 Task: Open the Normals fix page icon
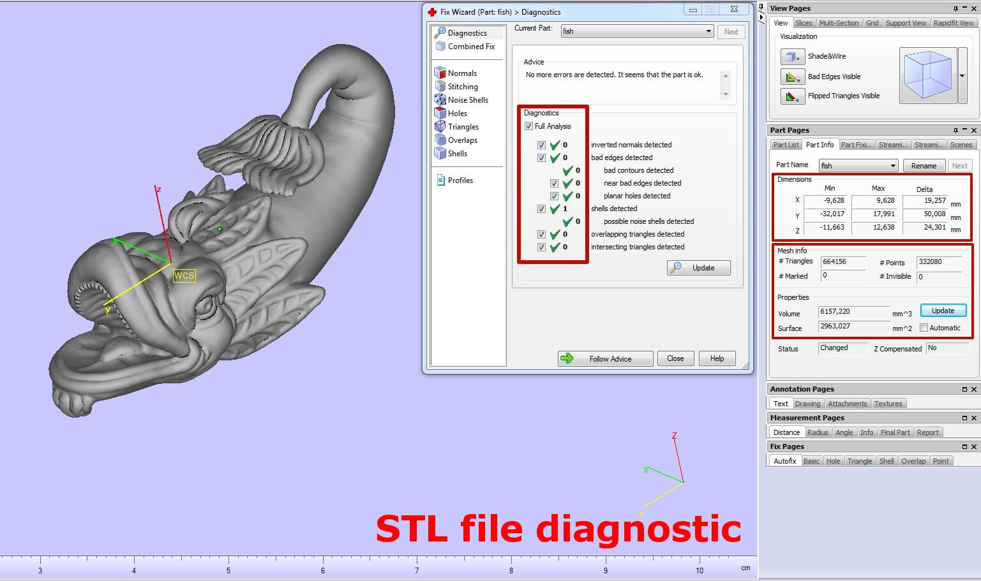click(440, 73)
